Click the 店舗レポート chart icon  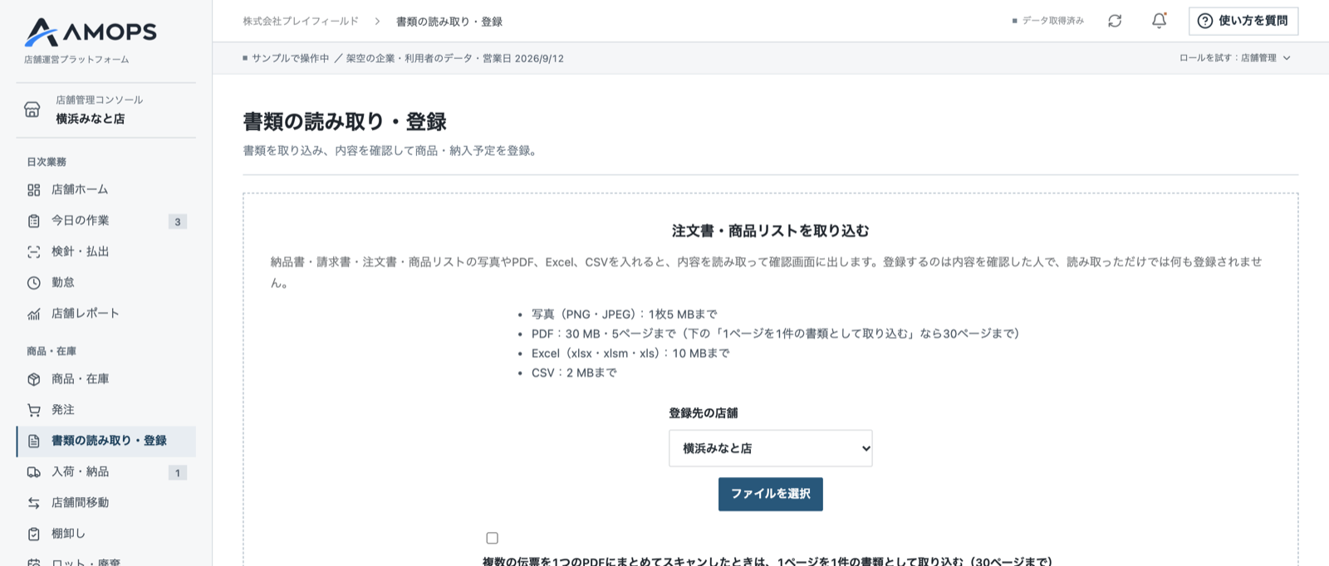pyautogui.click(x=34, y=314)
